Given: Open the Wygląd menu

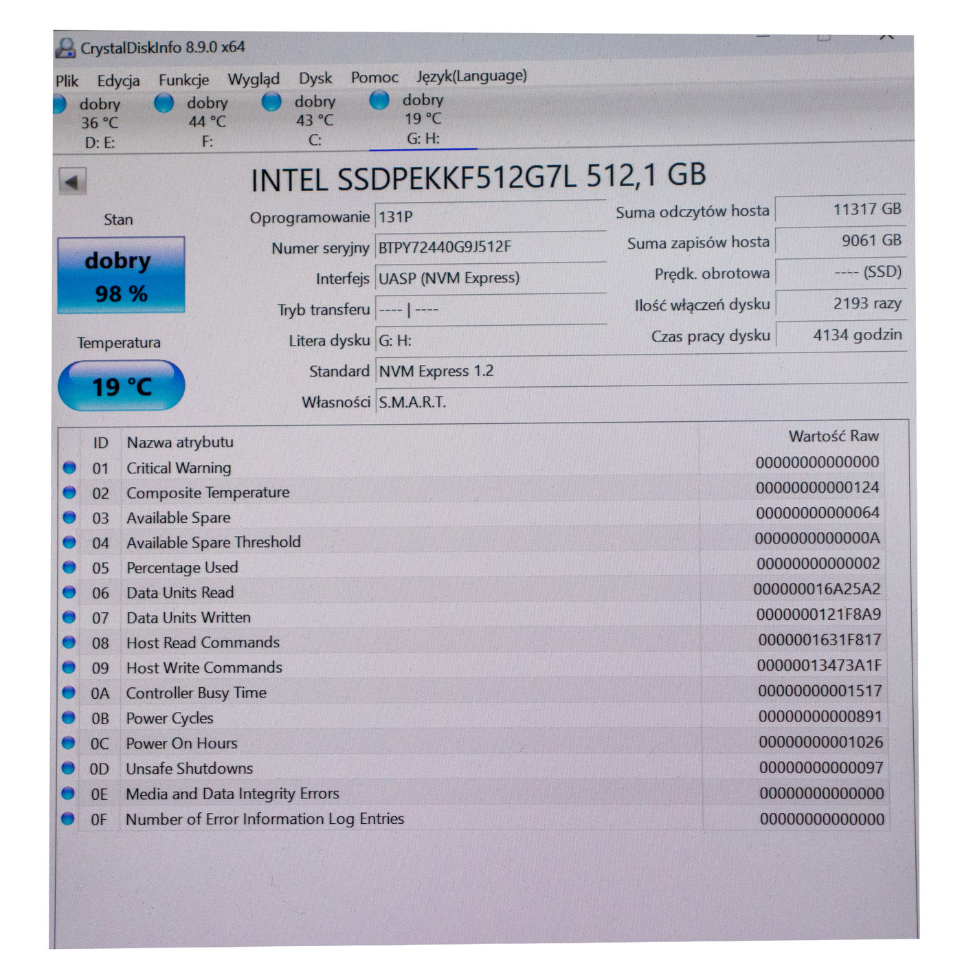Looking at the screenshot, I should click(254, 80).
